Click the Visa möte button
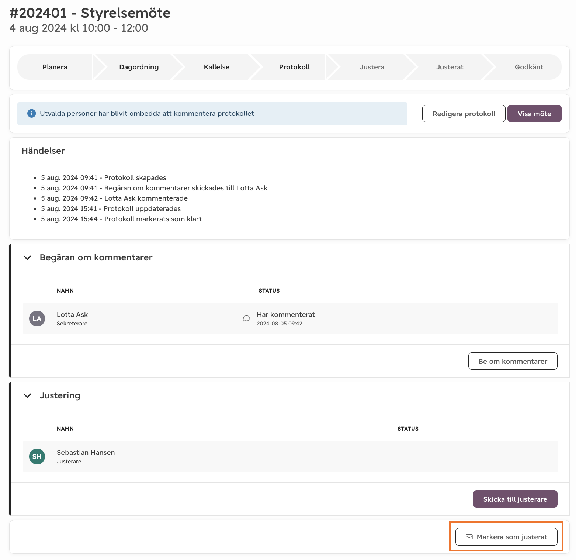This screenshot has height=560, width=576. [x=534, y=114]
